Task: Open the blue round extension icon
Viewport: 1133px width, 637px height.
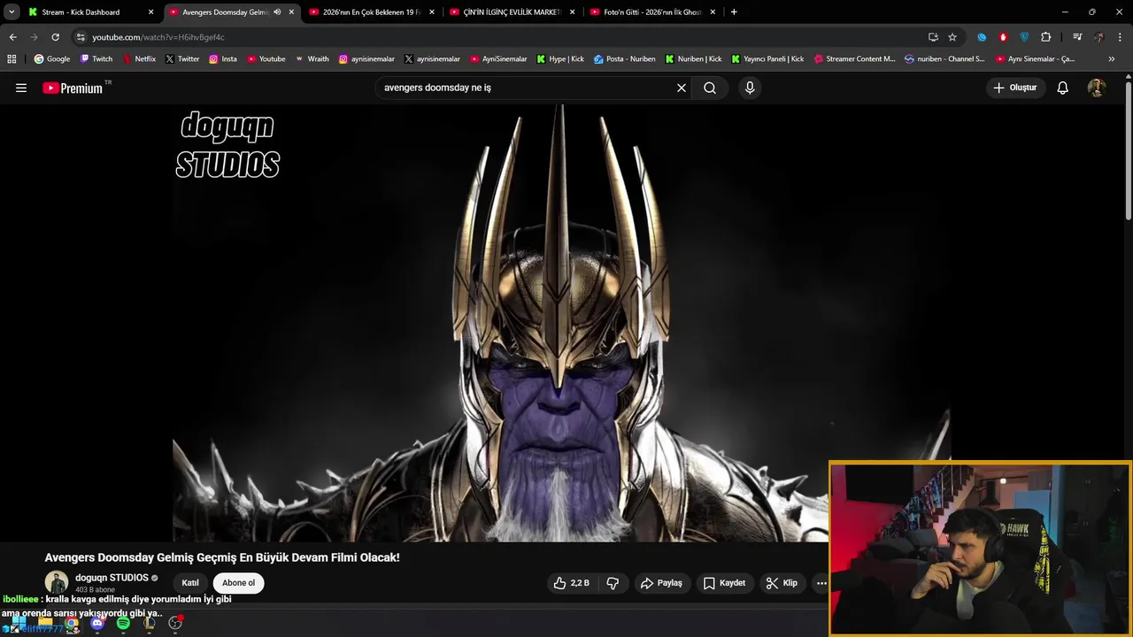Action: (x=982, y=37)
